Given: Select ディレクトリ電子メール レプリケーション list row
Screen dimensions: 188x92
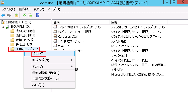Looking at the screenshot, I should [79, 27].
